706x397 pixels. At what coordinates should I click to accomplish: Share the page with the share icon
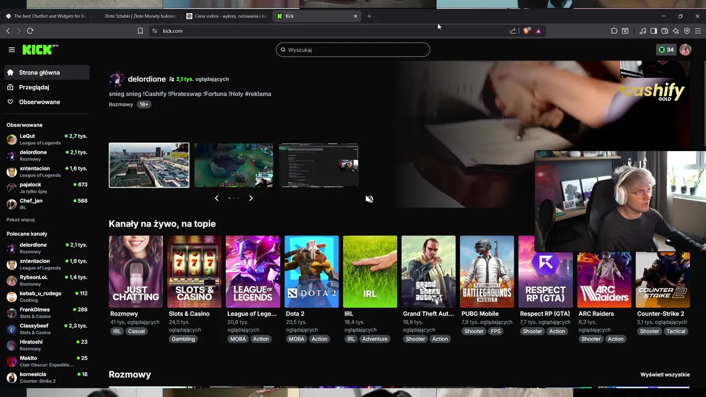pos(513,31)
